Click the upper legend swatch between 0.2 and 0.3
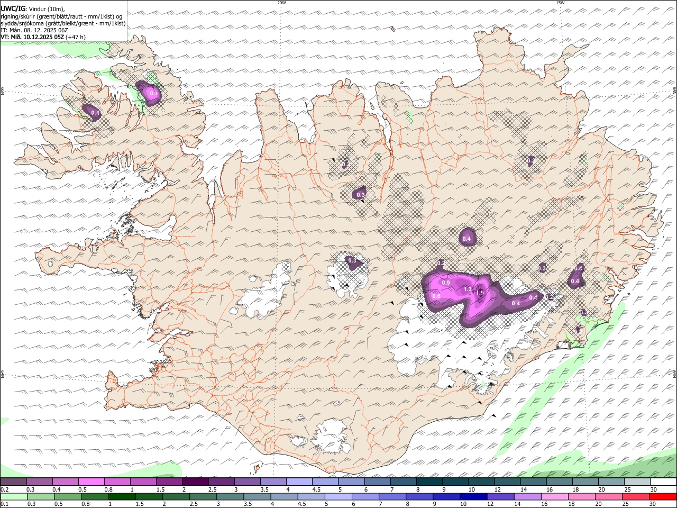Viewport: 677px width, 508px height. click(x=13, y=482)
